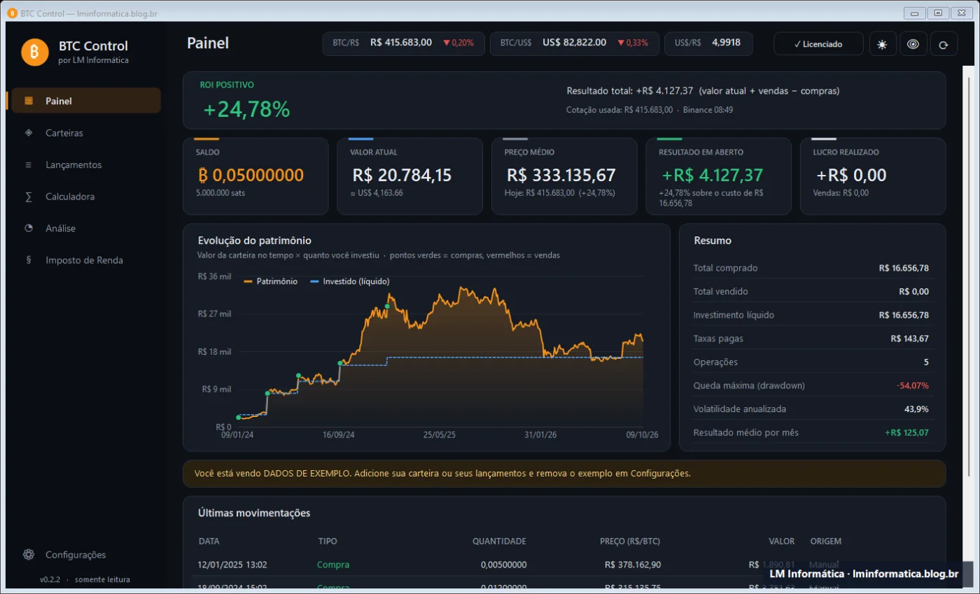The image size is (980, 594).
Task: Maximize the BTC Control window
Action: 938,13
